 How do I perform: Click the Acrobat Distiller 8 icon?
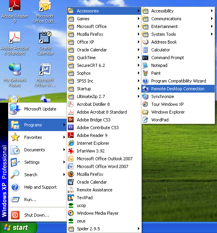[x=71, y=104]
